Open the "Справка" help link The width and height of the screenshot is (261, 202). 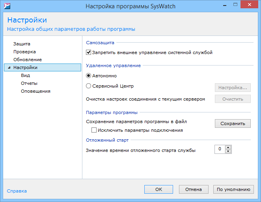(17, 191)
